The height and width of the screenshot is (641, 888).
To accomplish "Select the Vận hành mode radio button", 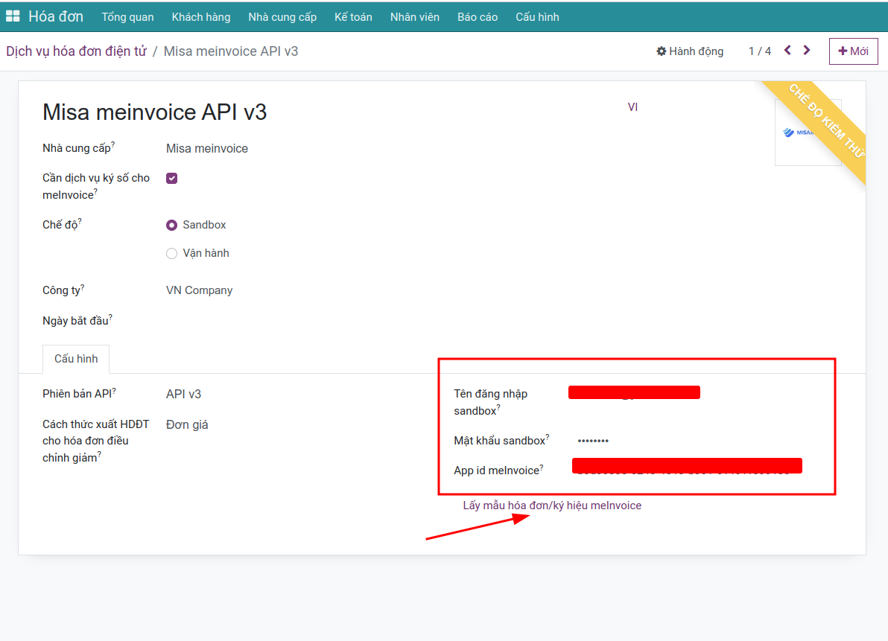I will 172,253.
